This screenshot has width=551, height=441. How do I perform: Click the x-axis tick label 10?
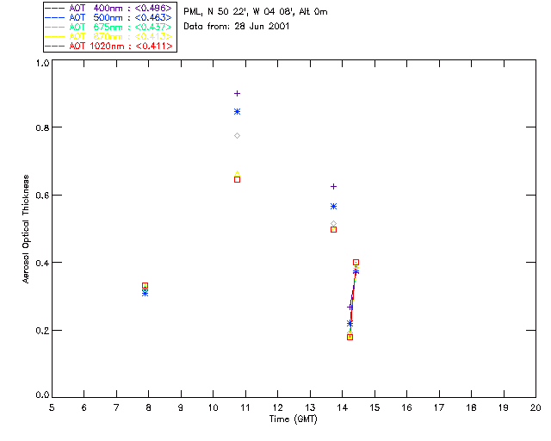213,407
